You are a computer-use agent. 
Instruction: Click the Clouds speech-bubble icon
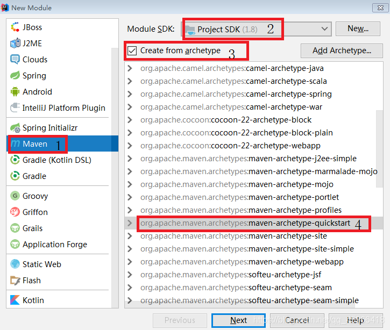(15, 60)
